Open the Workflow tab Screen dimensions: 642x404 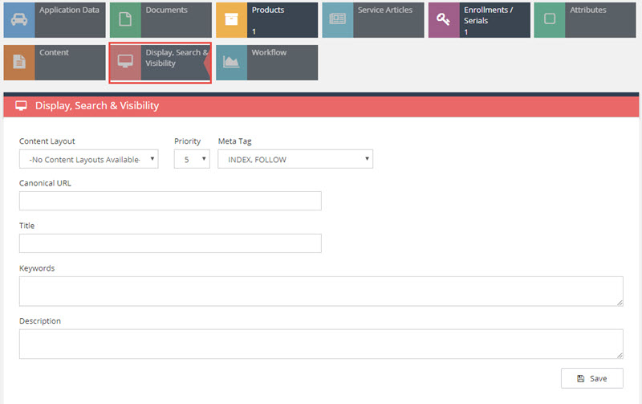(x=266, y=63)
